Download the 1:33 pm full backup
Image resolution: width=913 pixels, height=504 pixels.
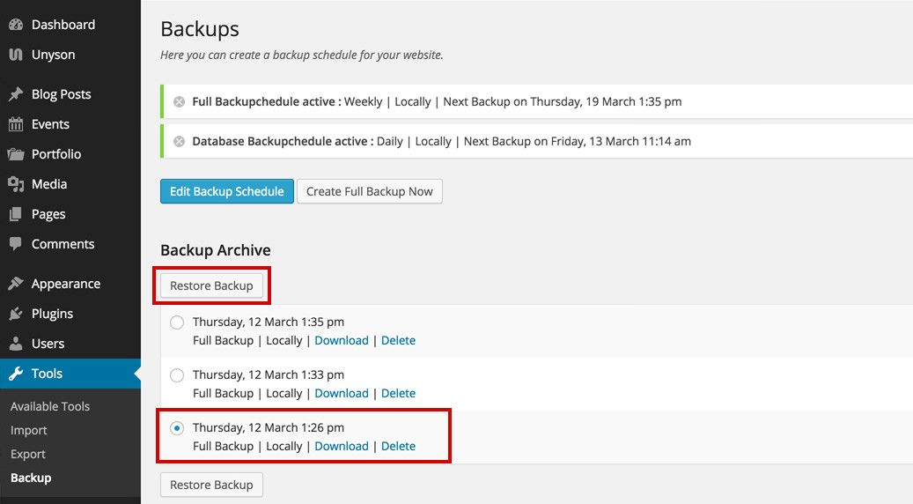click(342, 393)
